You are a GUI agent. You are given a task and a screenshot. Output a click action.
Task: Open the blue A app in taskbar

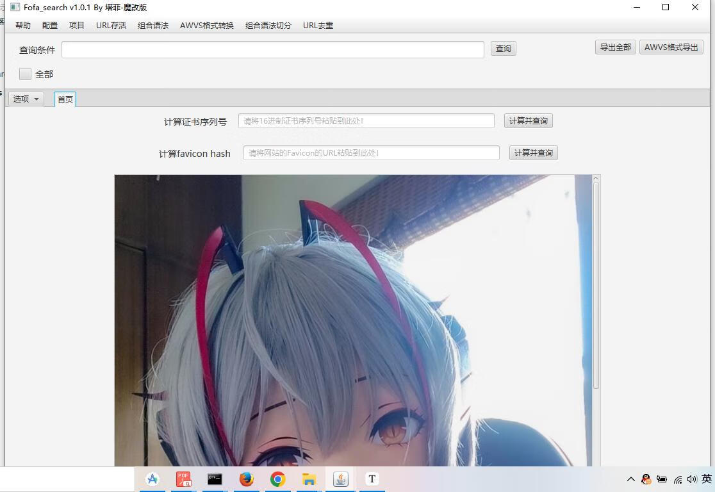click(152, 479)
